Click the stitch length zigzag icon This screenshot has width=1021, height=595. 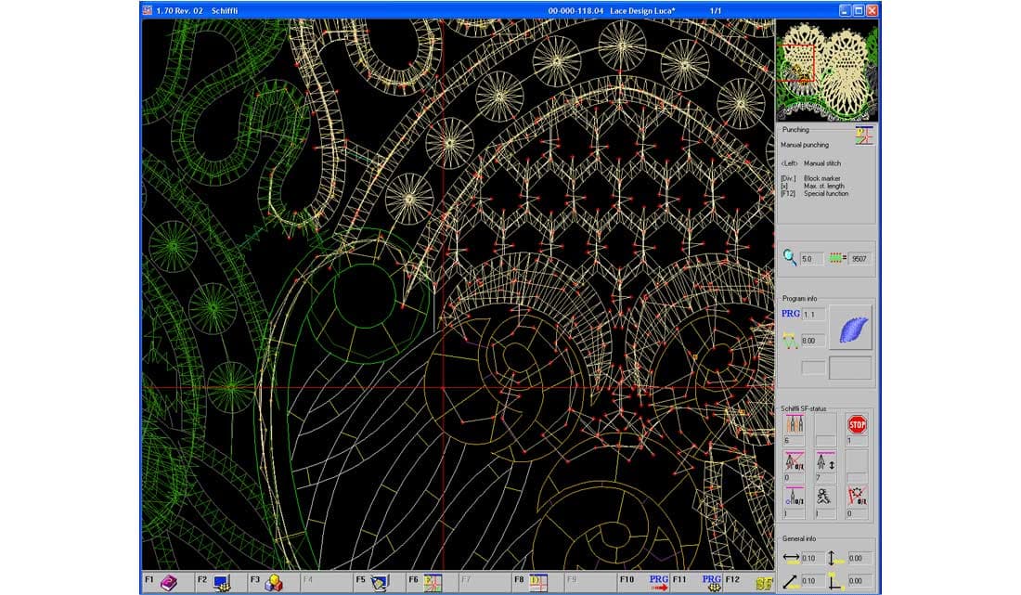tap(790, 341)
